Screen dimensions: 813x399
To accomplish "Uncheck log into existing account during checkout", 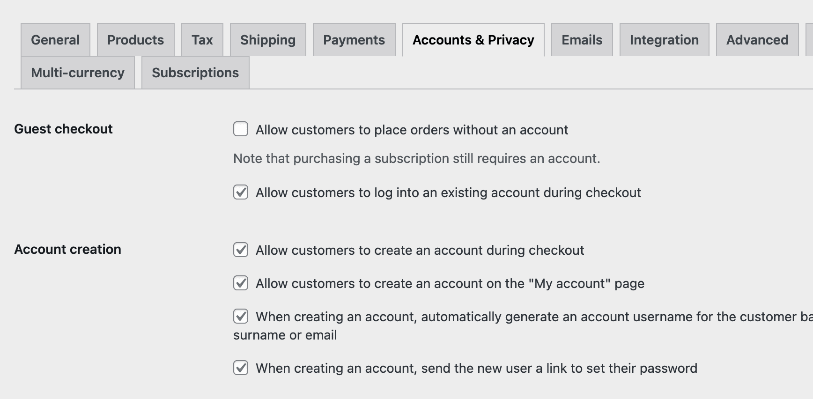I will click(241, 192).
